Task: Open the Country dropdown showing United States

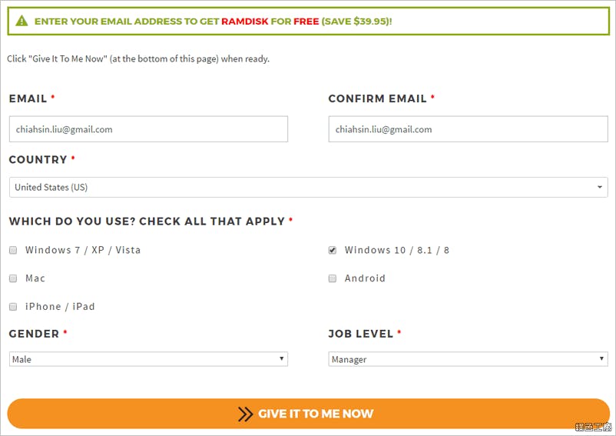Action: point(309,187)
